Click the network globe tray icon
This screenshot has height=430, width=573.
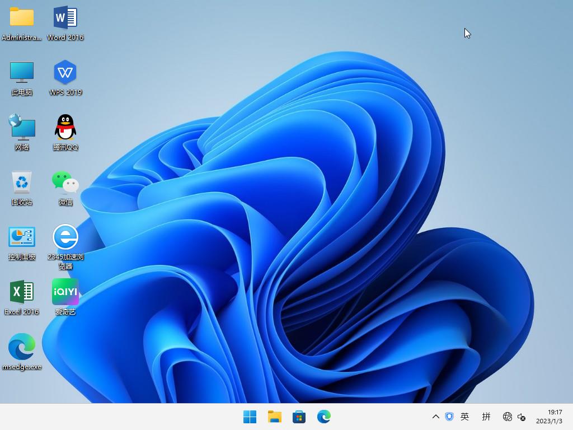(x=507, y=417)
